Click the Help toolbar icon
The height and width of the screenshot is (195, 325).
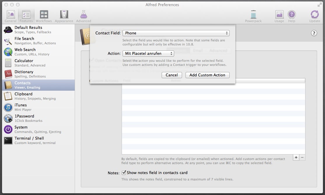pyautogui.click(x=292, y=15)
